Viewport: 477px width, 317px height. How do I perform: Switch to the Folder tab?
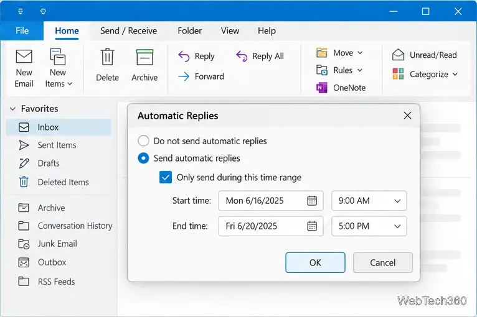pyautogui.click(x=189, y=30)
